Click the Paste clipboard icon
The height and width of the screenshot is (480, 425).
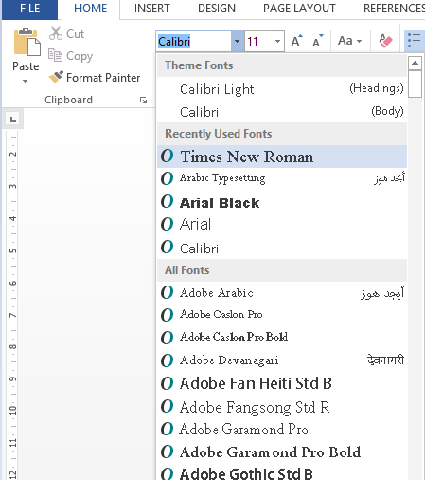pyautogui.click(x=27, y=42)
